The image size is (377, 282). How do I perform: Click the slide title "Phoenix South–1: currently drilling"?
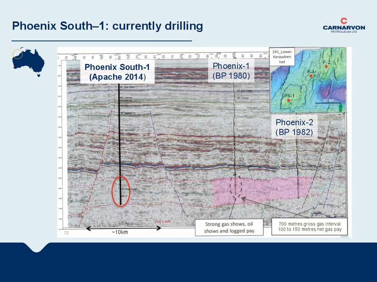point(107,26)
